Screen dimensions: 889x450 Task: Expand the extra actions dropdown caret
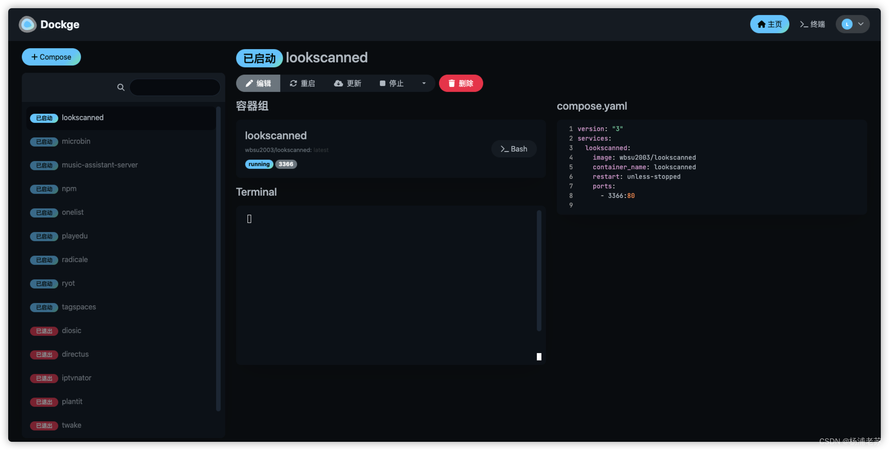coord(424,83)
